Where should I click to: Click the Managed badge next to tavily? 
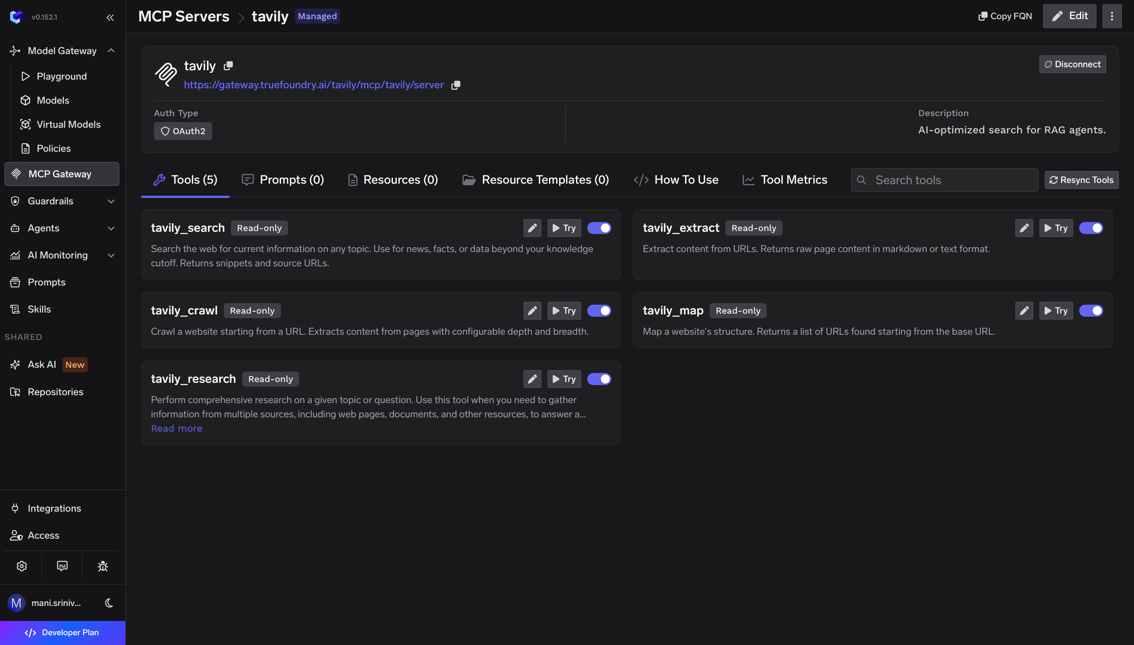(317, 17)
